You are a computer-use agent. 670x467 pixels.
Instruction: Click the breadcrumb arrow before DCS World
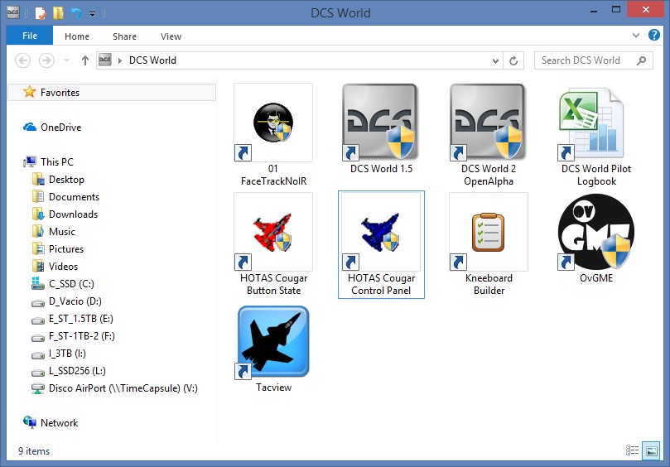pyautogui.click(x=120, y=60)
